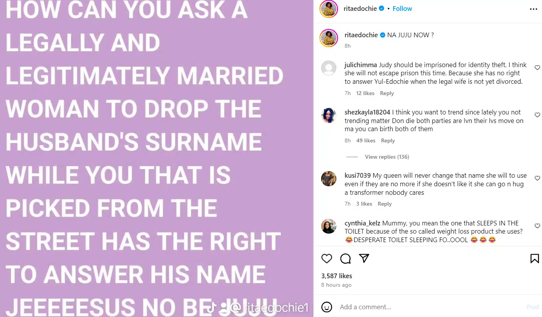This screenshot has height=317, width=542.
Task: Reply to kusi7039's comment
Action: pyautogui.click(x=385, y=204)
